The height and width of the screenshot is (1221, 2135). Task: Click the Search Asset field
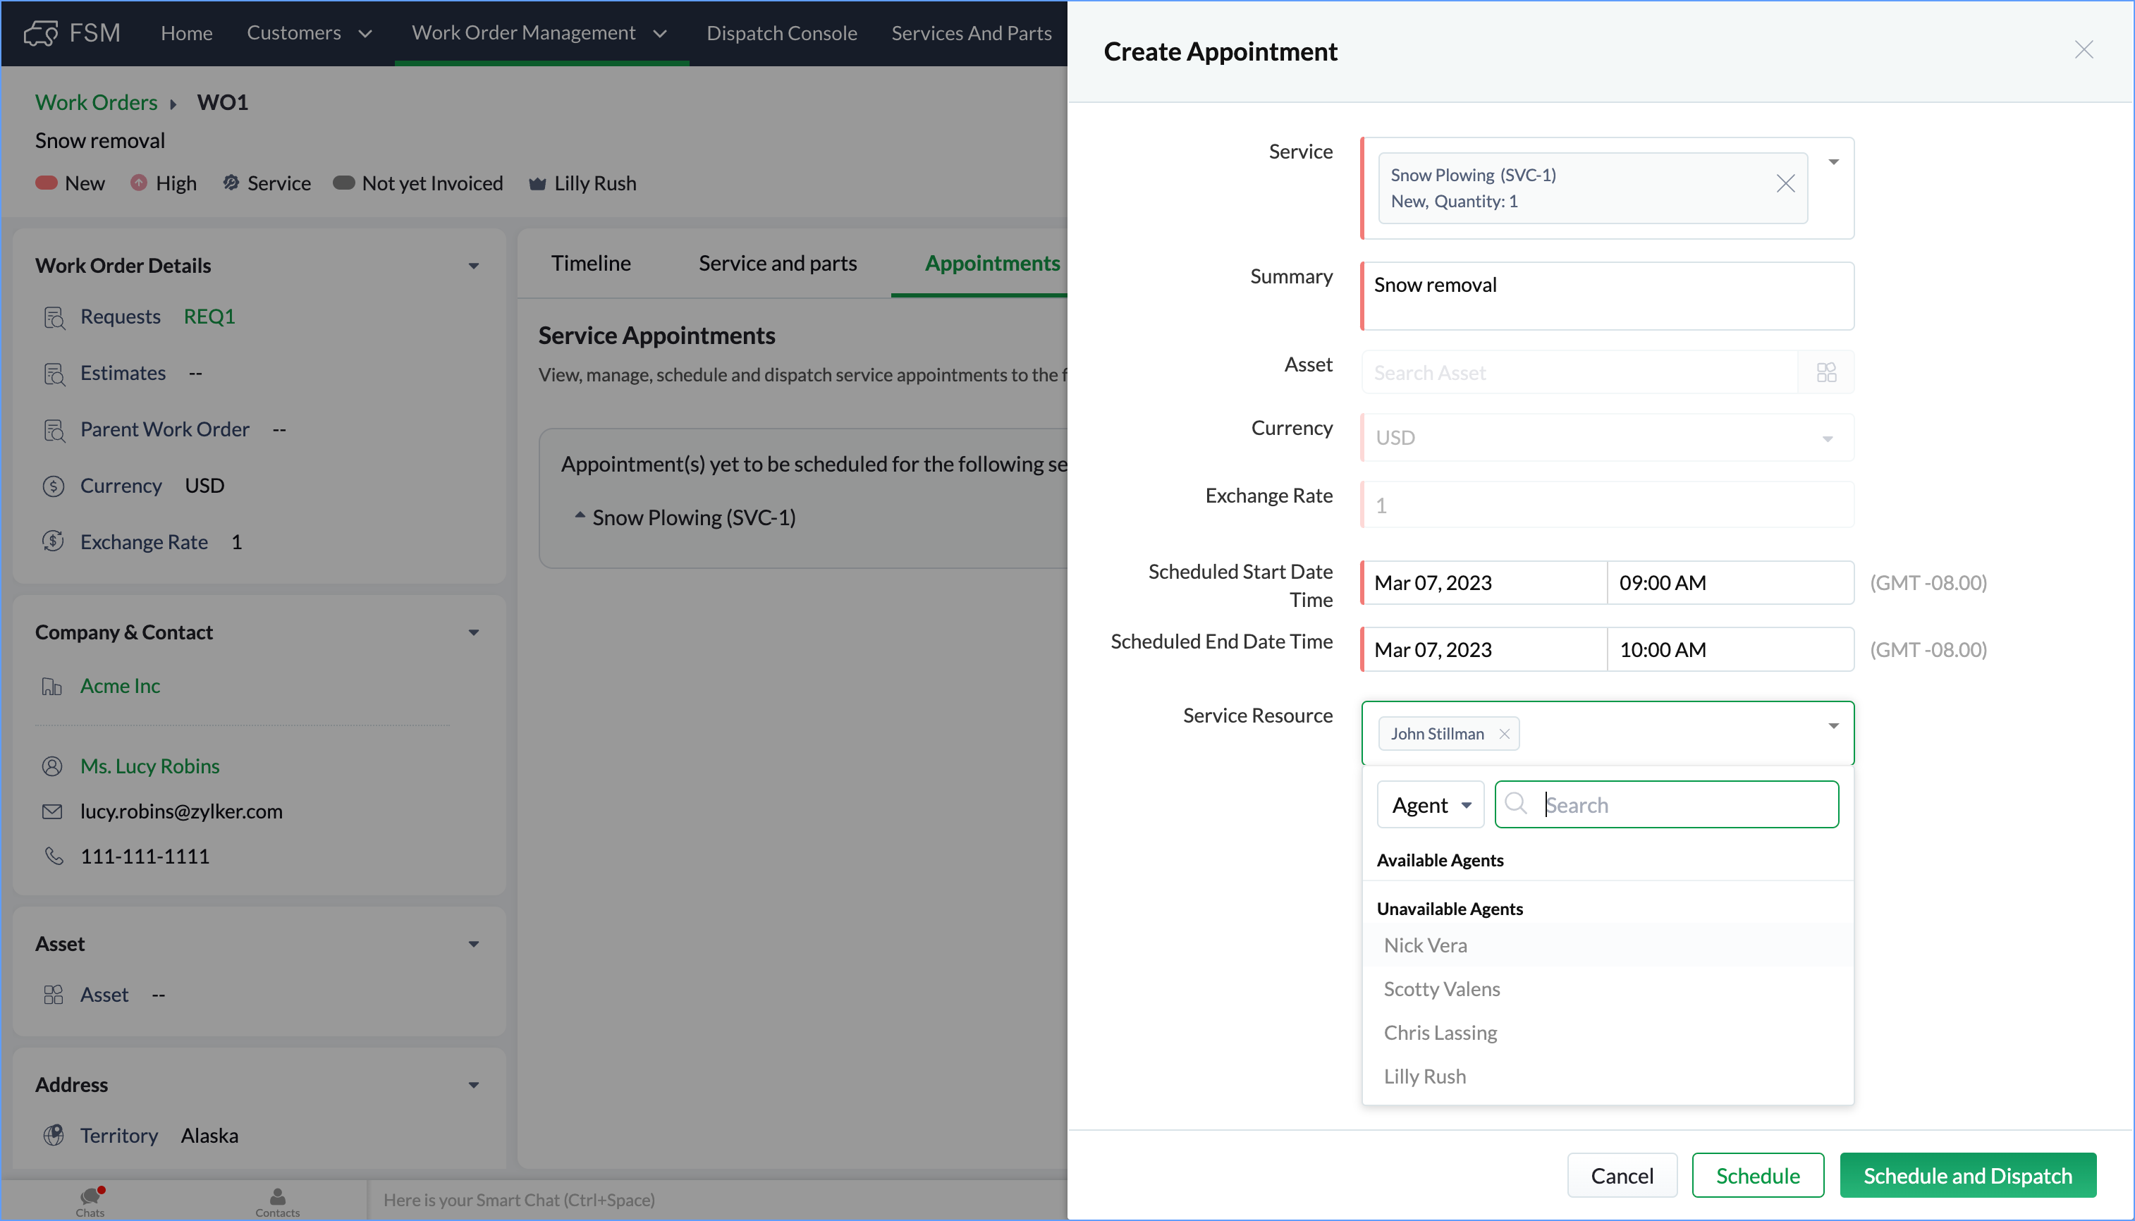tap(1580, 372)
